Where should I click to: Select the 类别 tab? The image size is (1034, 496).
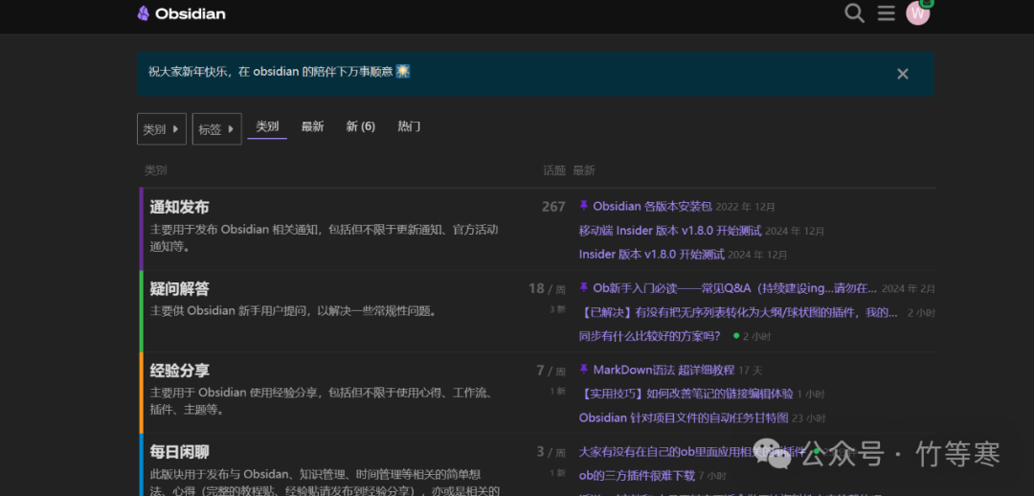(267, 126)
